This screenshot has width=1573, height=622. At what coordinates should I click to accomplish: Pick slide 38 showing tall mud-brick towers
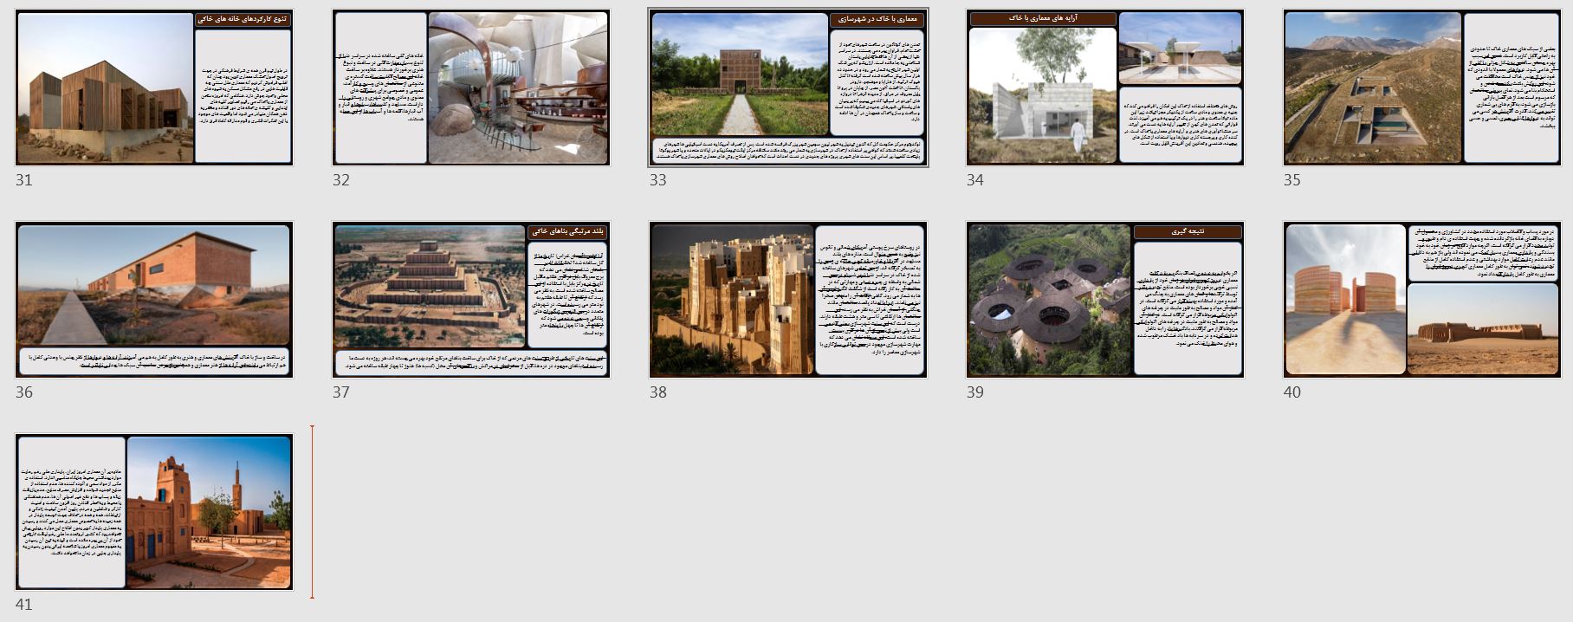(x=788, y=300)
